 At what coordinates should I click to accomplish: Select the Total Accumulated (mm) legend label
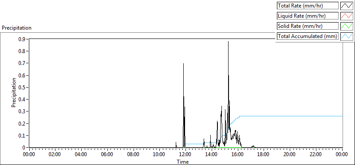tap(308, 36)
